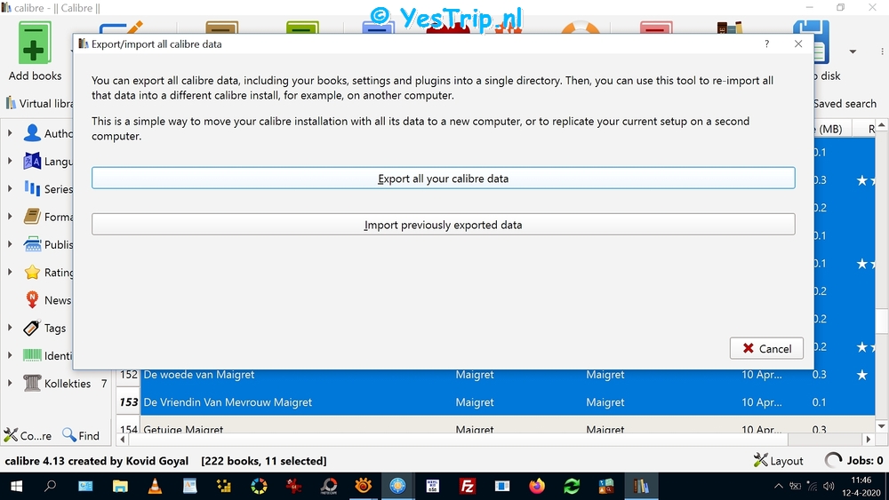The image size is (889, 500).
Task: Expand the Series category arrow
Action: (10, 188)
